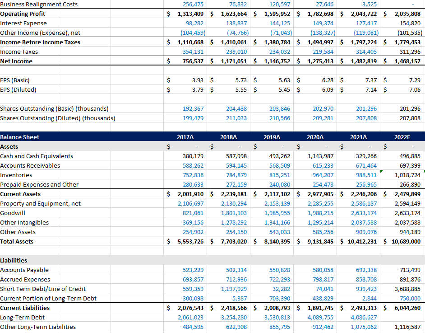Click the Income Taxes 2021A value
425x333 pixels.
click(366, 52)
